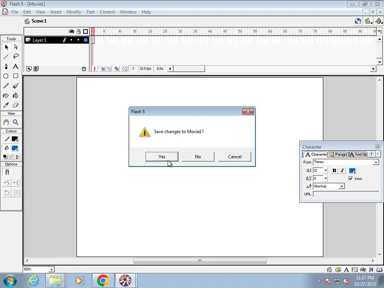
Task: Click No in save dialog
Action: [x=198, y=157]
